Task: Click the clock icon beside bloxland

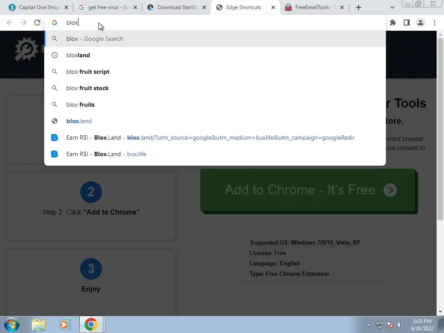Action: tap(55, 55)
